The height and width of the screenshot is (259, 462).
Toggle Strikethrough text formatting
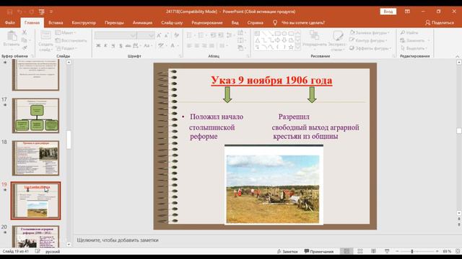click(x=128, y=46)
